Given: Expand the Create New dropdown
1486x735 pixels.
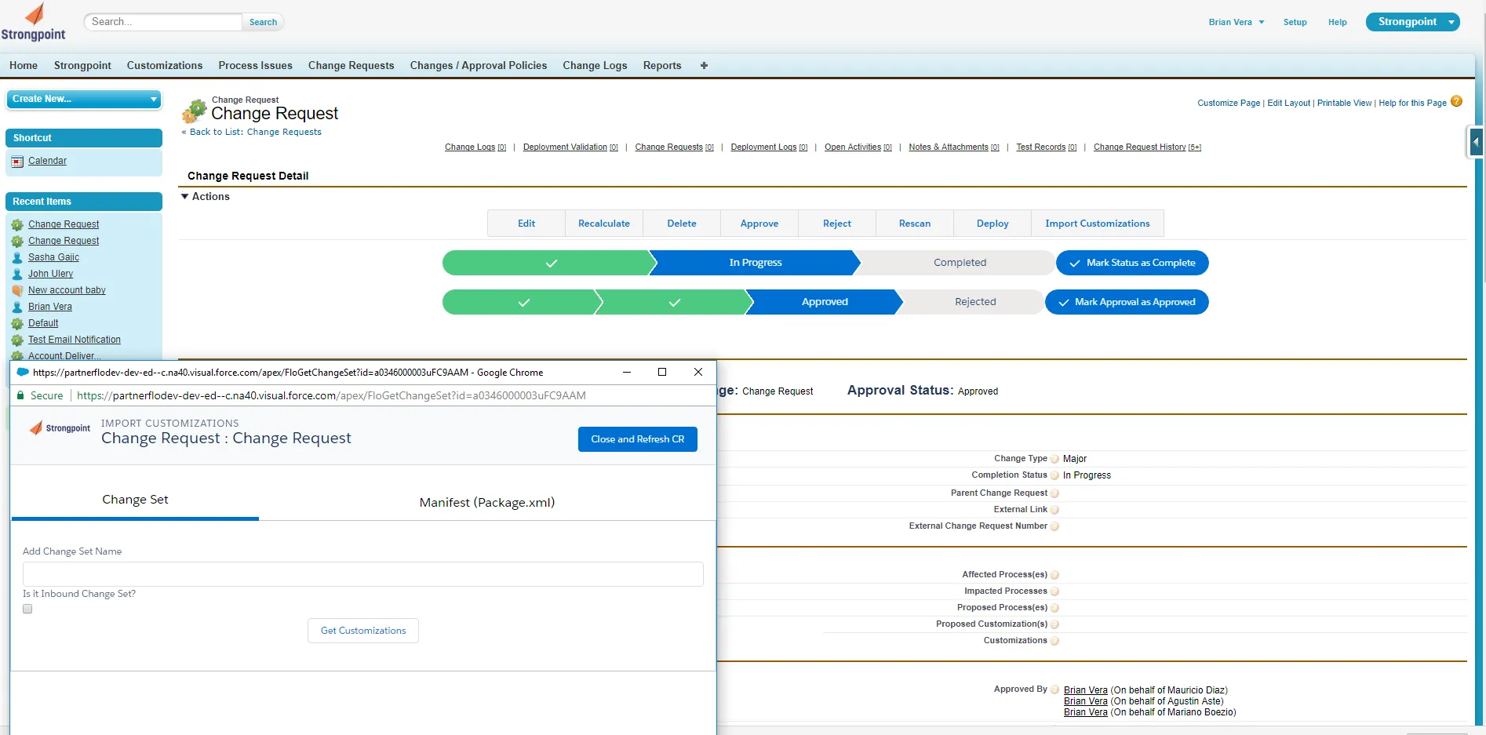Looking at the screenshot, I should tap(84, 99).
